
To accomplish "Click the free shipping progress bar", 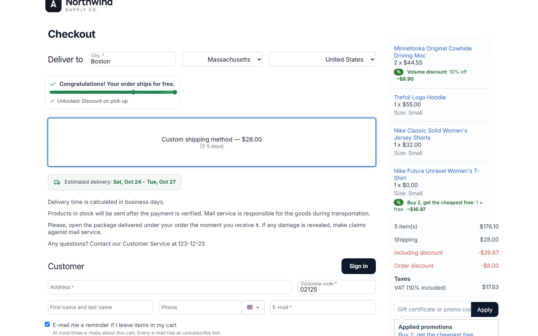I will pyautogui.click(x=113, y=92).
